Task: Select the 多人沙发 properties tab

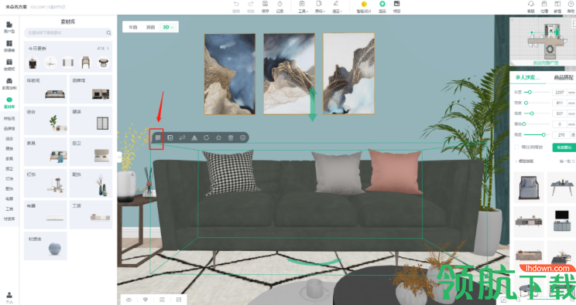Action: coord(527,77)
